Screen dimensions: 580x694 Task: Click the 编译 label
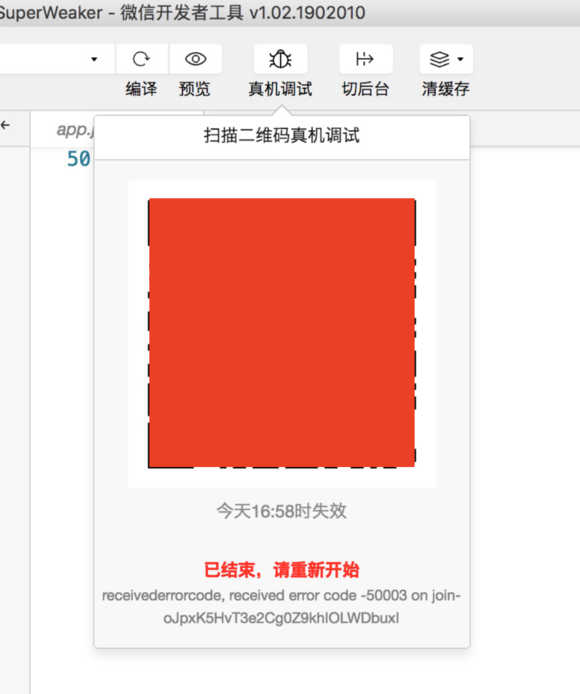coord(141,89)
